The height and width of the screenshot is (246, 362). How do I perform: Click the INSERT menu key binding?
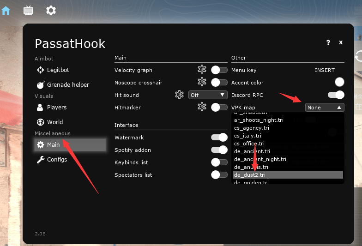[x=325, y=70]
